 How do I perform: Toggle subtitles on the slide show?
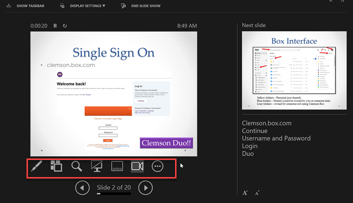point(117,166)
